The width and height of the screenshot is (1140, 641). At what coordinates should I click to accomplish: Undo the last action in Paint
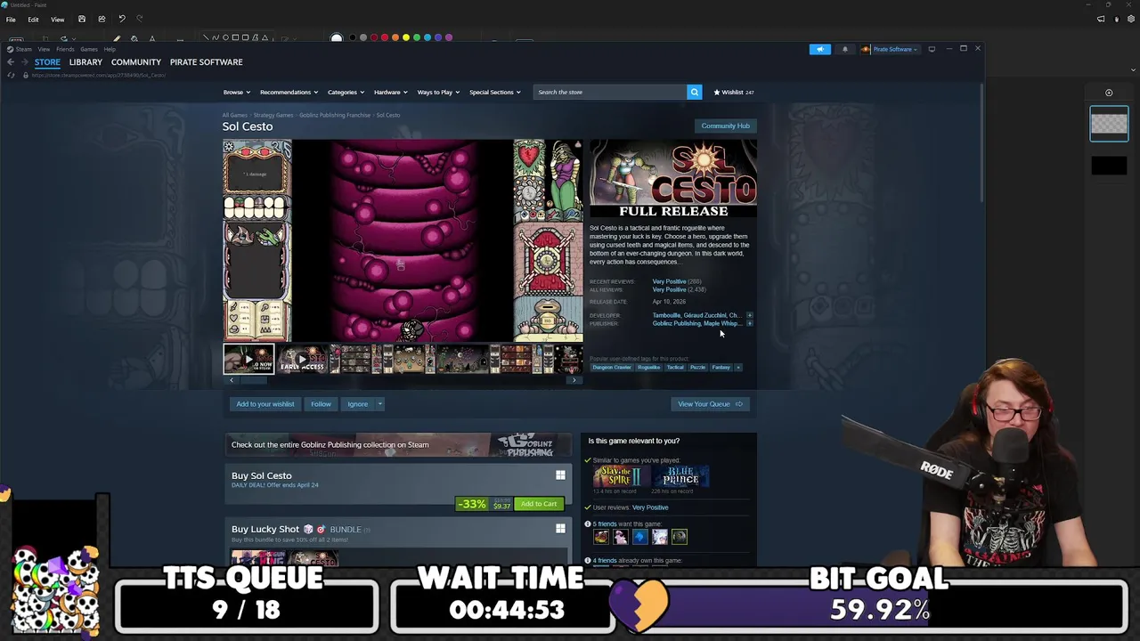pyautogui.click(x=122, y=19)
